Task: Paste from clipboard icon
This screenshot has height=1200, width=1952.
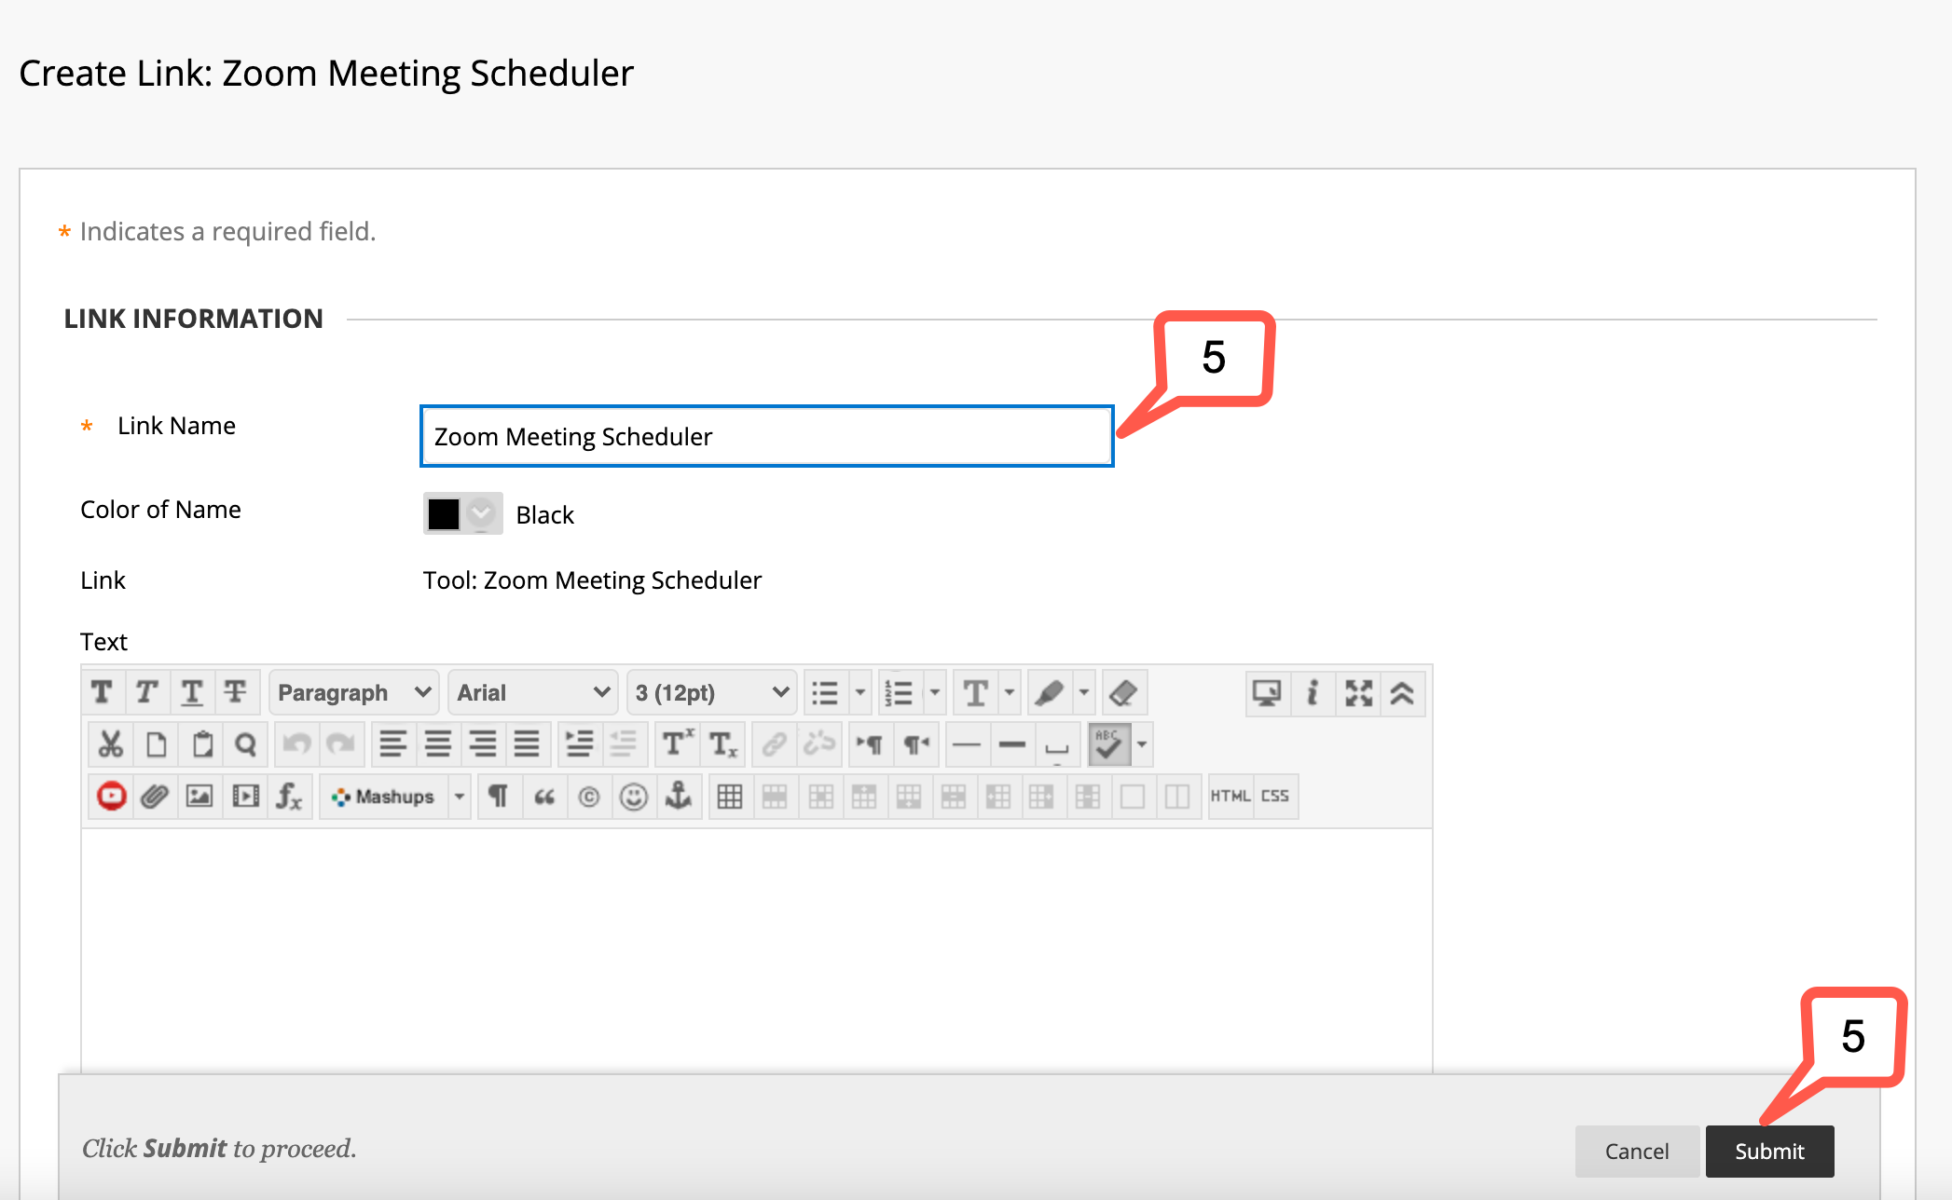Action: pos(201,744)
